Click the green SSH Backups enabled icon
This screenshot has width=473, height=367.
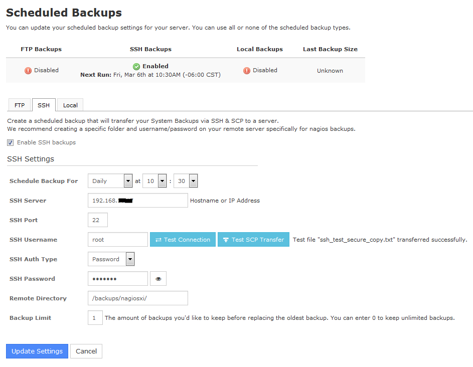136,67
